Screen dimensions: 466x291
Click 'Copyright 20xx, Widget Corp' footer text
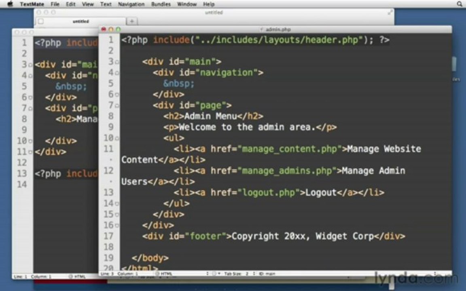point(303,236)
